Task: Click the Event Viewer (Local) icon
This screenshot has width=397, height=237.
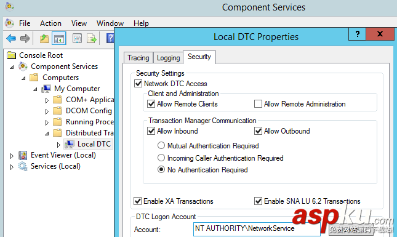Action: click(x=23, y=155)
